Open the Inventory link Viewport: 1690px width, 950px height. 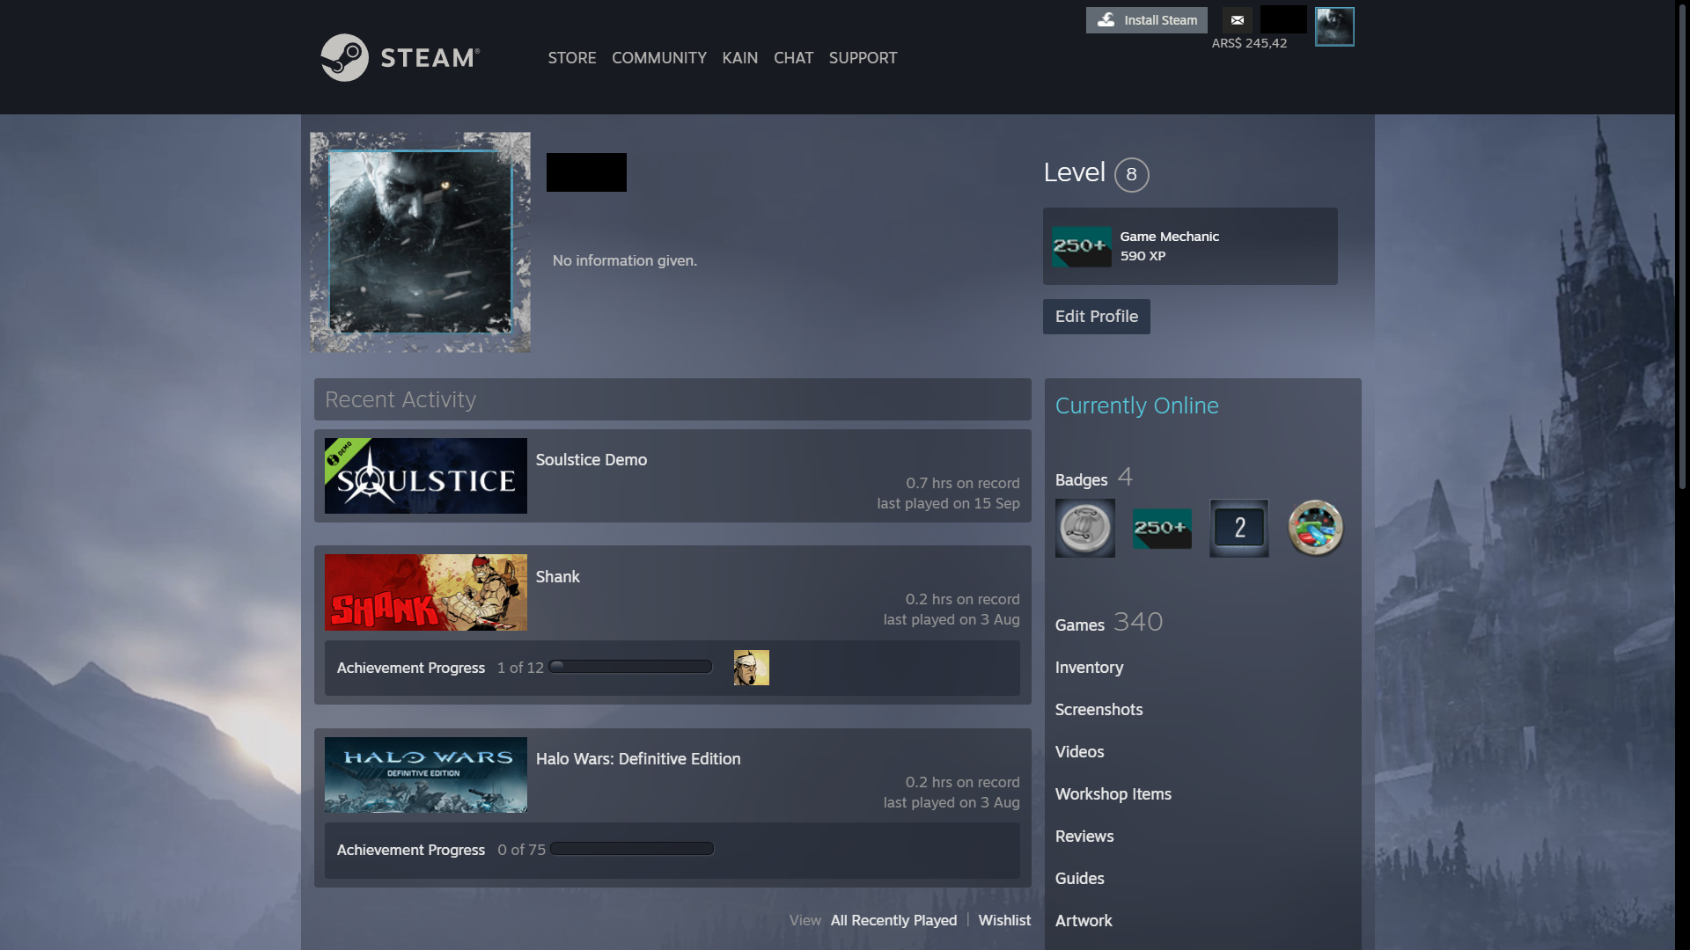pyautogui.click(x=1090, y=668)
